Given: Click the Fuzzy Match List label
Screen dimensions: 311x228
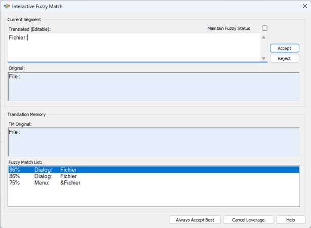Looking at the screenshot, I should 25,161.
